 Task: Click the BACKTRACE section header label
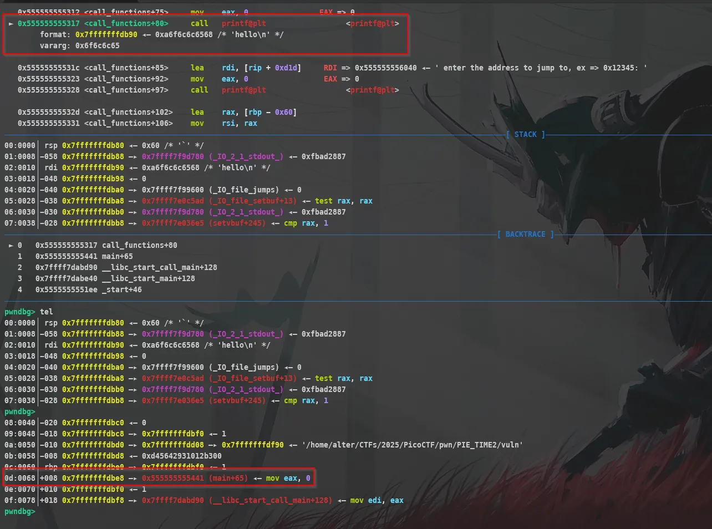pyautogui.click(x=525, y=234)
